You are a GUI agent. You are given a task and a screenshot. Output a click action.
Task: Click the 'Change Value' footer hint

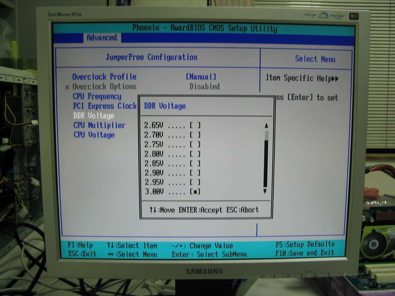[x=211, y=246]
